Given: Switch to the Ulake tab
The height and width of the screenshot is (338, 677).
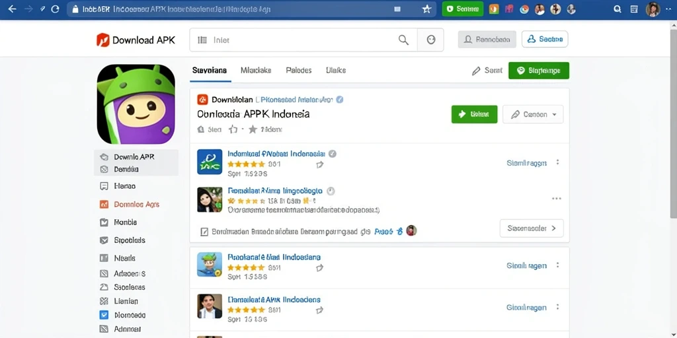Looking at the screenshot, I should coord(336,70).
